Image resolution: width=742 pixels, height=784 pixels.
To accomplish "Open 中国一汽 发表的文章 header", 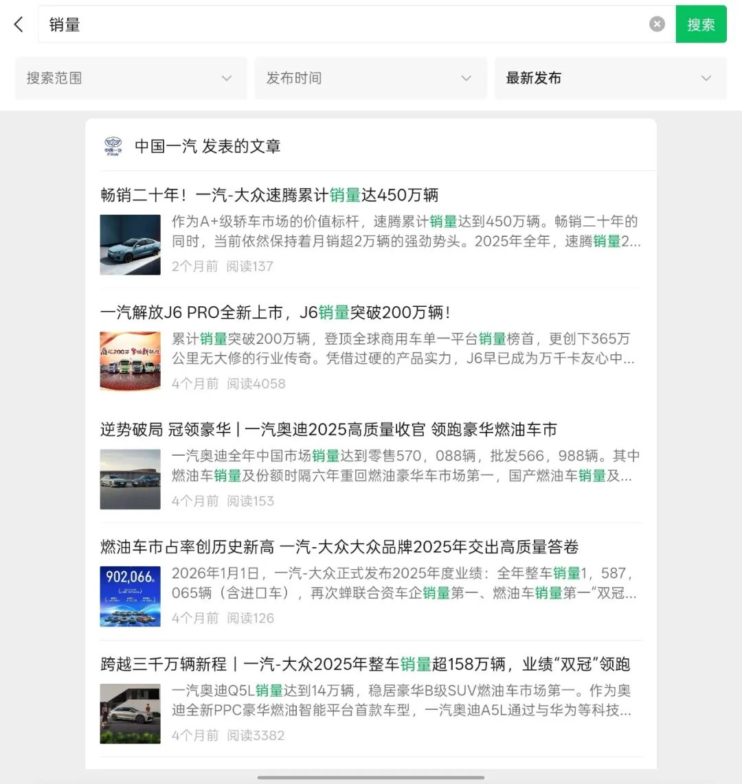I will click(207, 146).
